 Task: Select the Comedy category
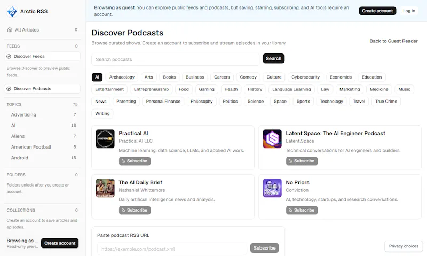[248, 77]
